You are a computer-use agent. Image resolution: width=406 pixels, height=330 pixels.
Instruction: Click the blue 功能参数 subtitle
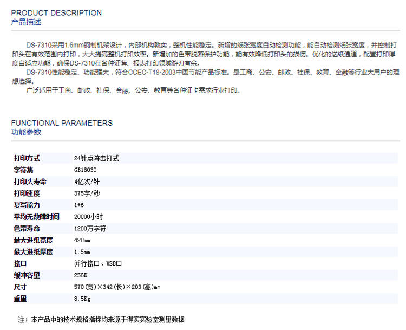(x=26, y=132)
